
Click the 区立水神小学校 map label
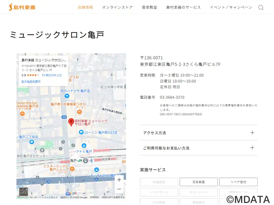[112, 87]
